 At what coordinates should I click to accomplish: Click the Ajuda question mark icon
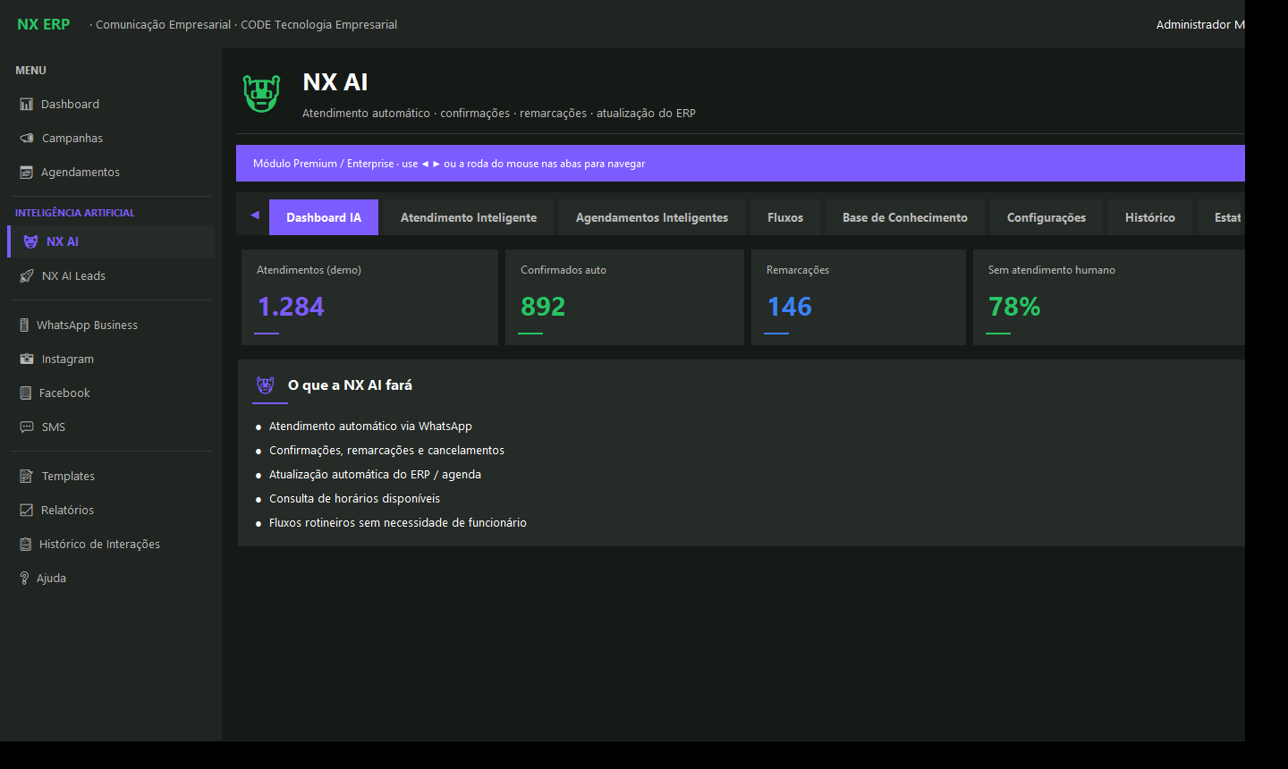coord(24,579)
